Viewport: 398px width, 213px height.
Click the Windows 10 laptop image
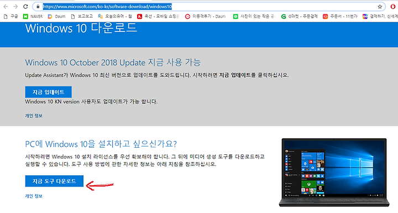[x=334, y=172]
